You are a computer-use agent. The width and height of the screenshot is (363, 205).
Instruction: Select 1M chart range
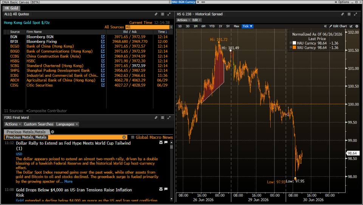tap(195, 26)
